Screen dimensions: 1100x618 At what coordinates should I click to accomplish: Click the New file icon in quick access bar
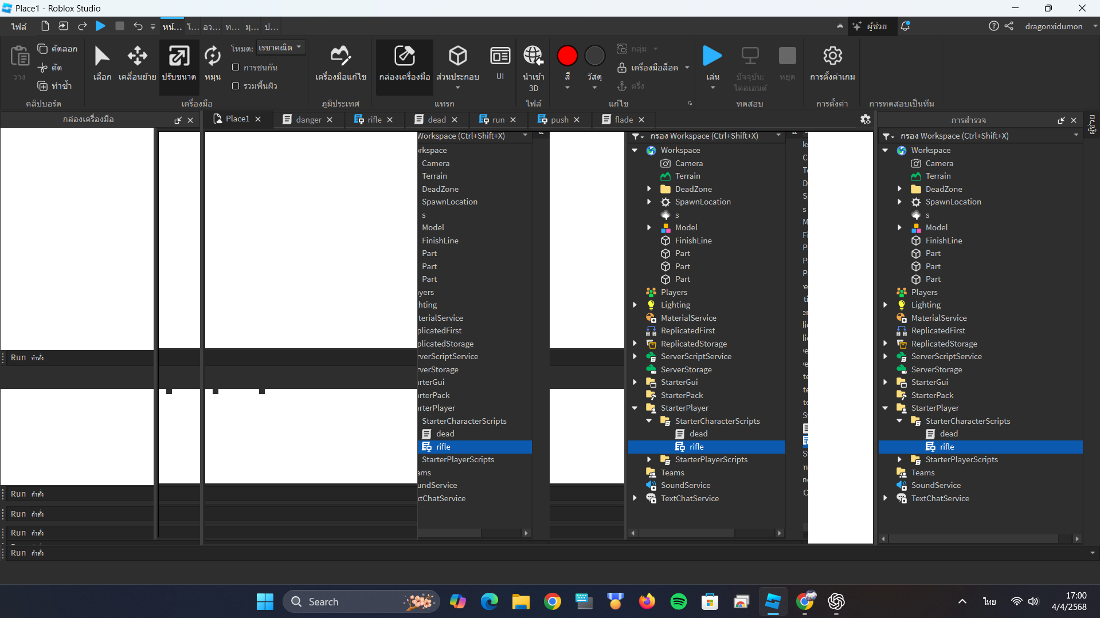(45, 26)
